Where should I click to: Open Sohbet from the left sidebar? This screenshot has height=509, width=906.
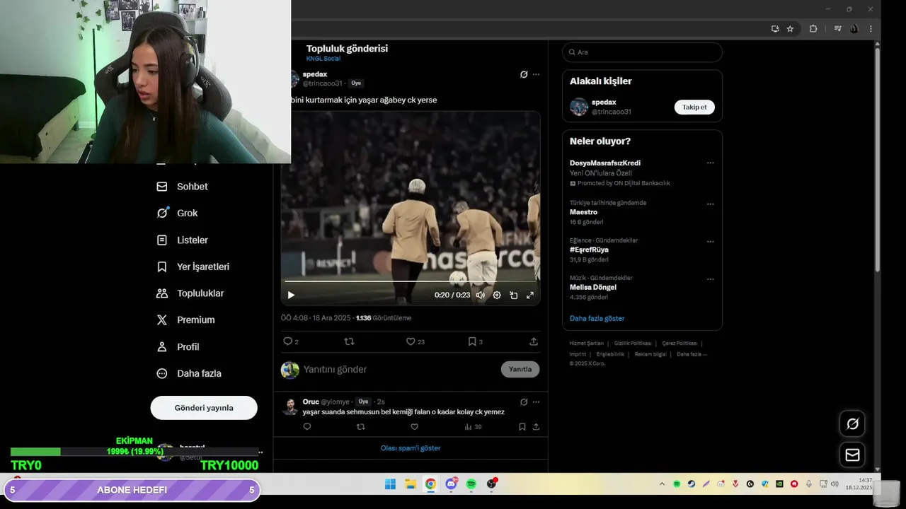(x=182, y=187)
